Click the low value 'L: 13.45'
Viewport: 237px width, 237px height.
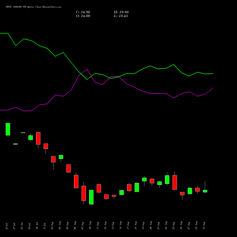(x=121, y=16)
